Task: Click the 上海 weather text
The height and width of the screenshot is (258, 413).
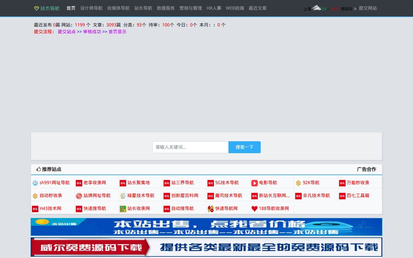Action: pos(307,9)
